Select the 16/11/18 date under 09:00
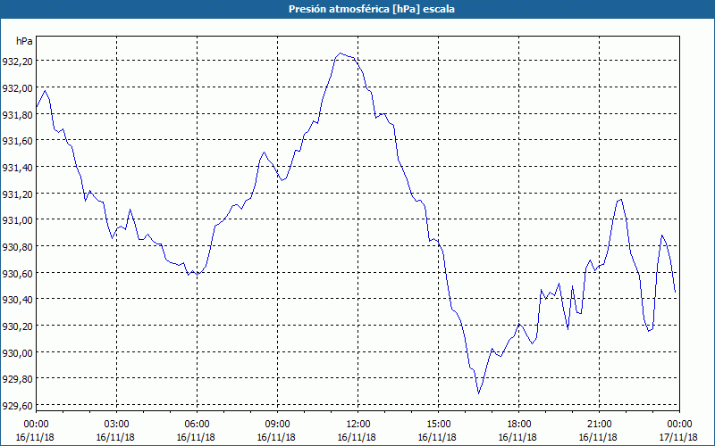 click(x=276, y=437)
